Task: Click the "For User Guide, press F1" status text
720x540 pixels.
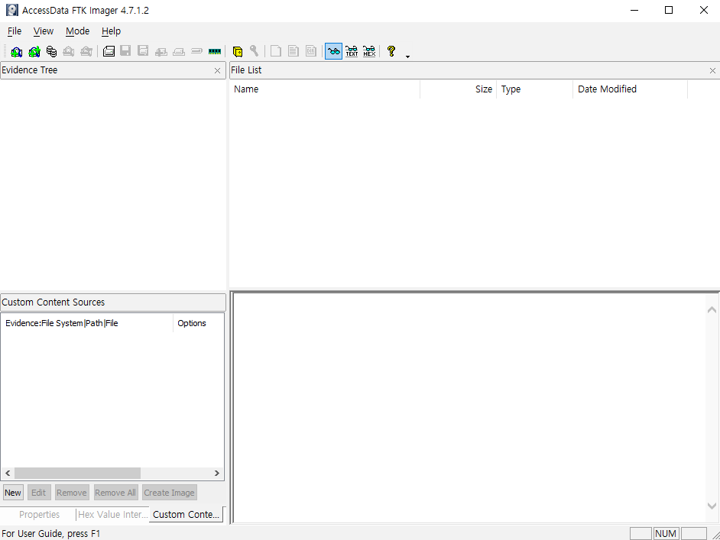Action: click(51, 534)
